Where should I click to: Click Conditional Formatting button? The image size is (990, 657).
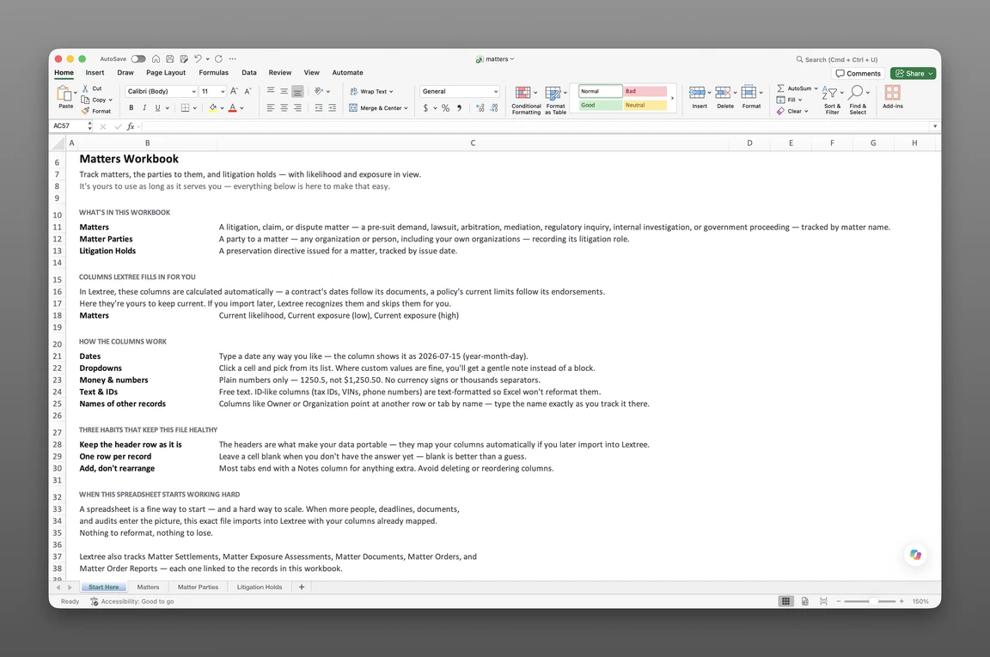(x=526, y=100)
